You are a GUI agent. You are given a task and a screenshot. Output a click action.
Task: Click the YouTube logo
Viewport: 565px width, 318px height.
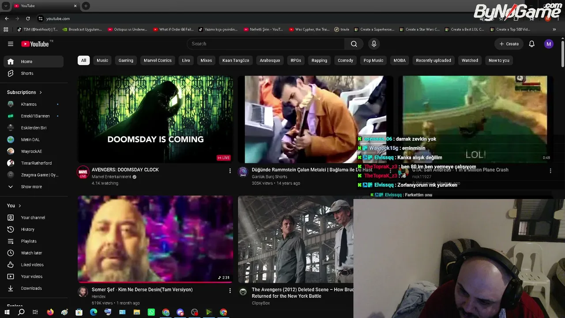click(x=35, y=44)
